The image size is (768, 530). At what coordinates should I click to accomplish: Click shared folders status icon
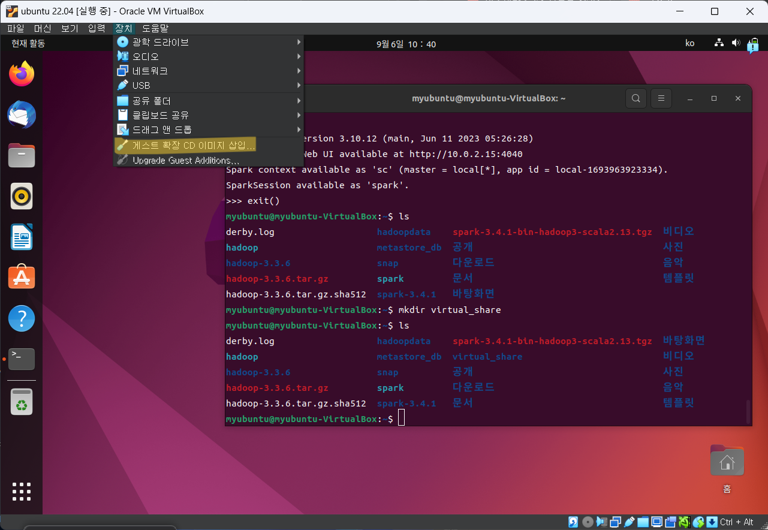[643, 522]
